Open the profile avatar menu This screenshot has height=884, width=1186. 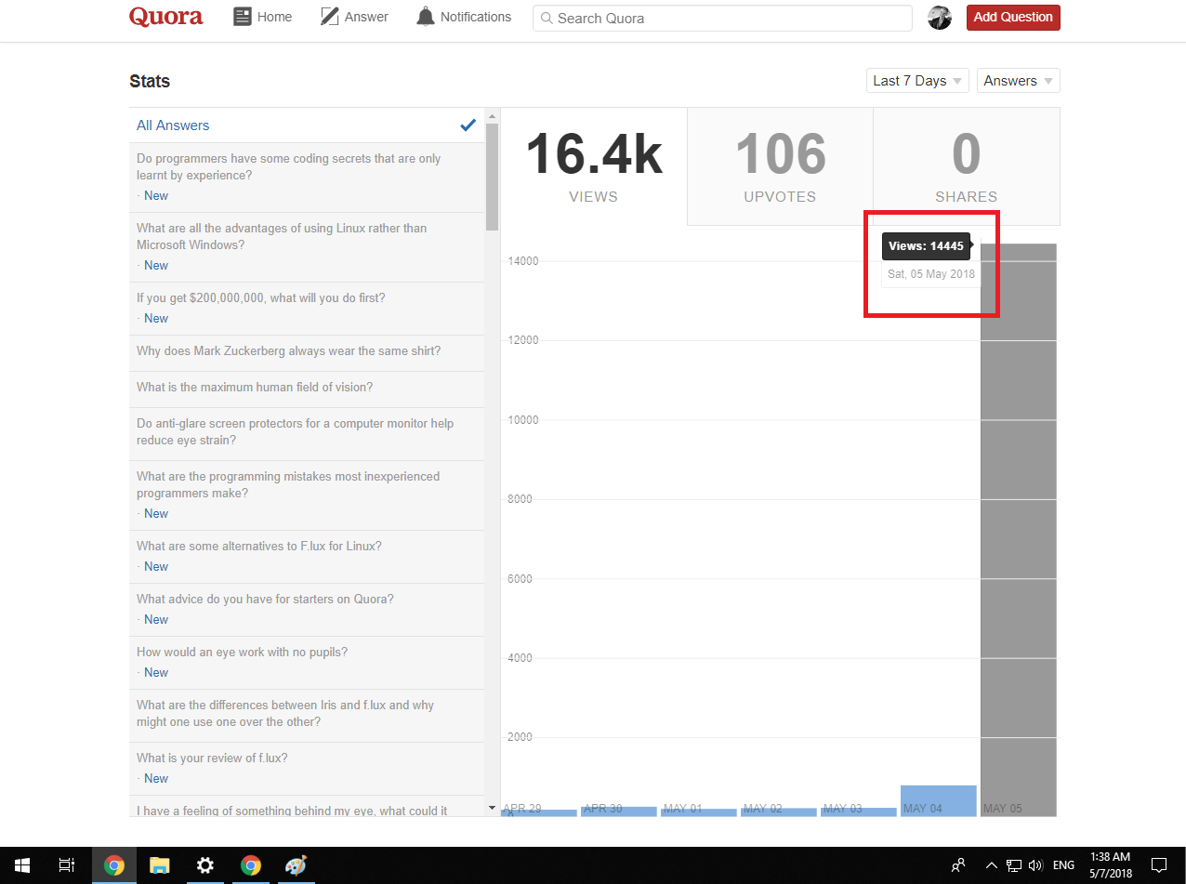point(940,18)
